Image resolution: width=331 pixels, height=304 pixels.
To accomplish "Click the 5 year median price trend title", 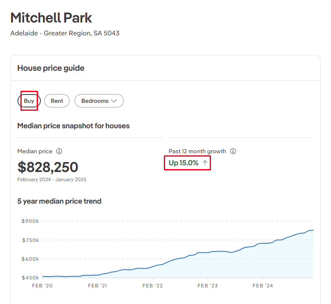I will click(x=59, y=201).
